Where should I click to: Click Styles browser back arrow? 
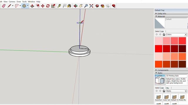coord(157,91)
